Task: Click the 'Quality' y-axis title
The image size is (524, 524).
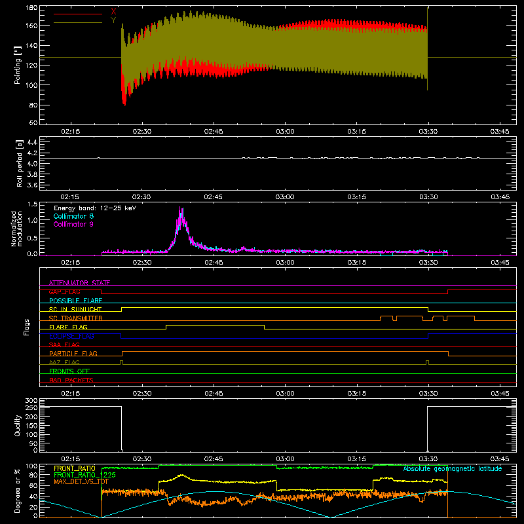Action: click(18, 425)
